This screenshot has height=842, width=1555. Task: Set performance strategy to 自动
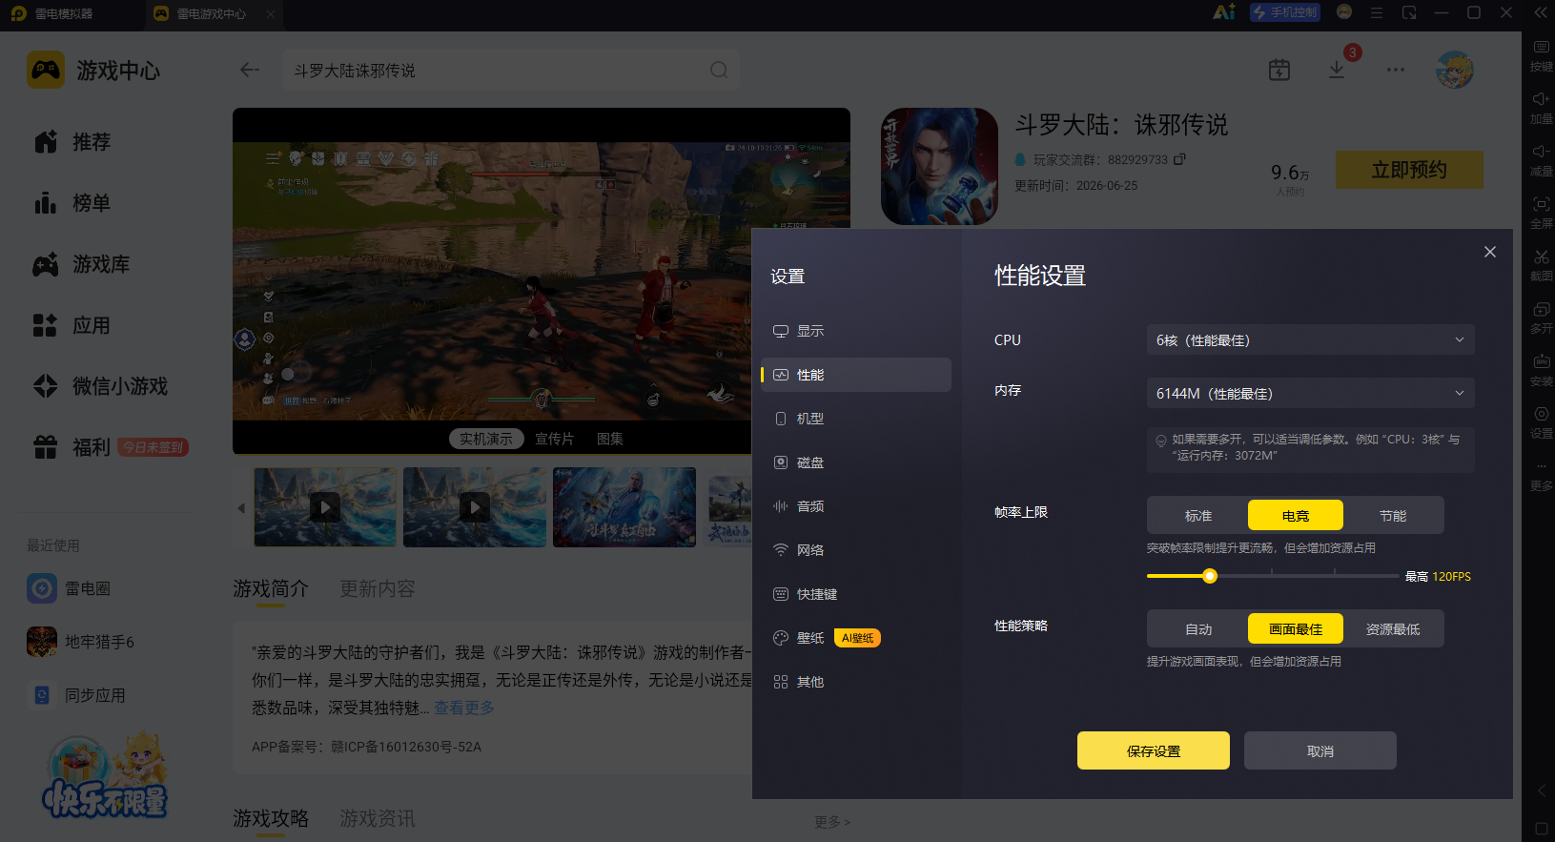click(1197, 628)
